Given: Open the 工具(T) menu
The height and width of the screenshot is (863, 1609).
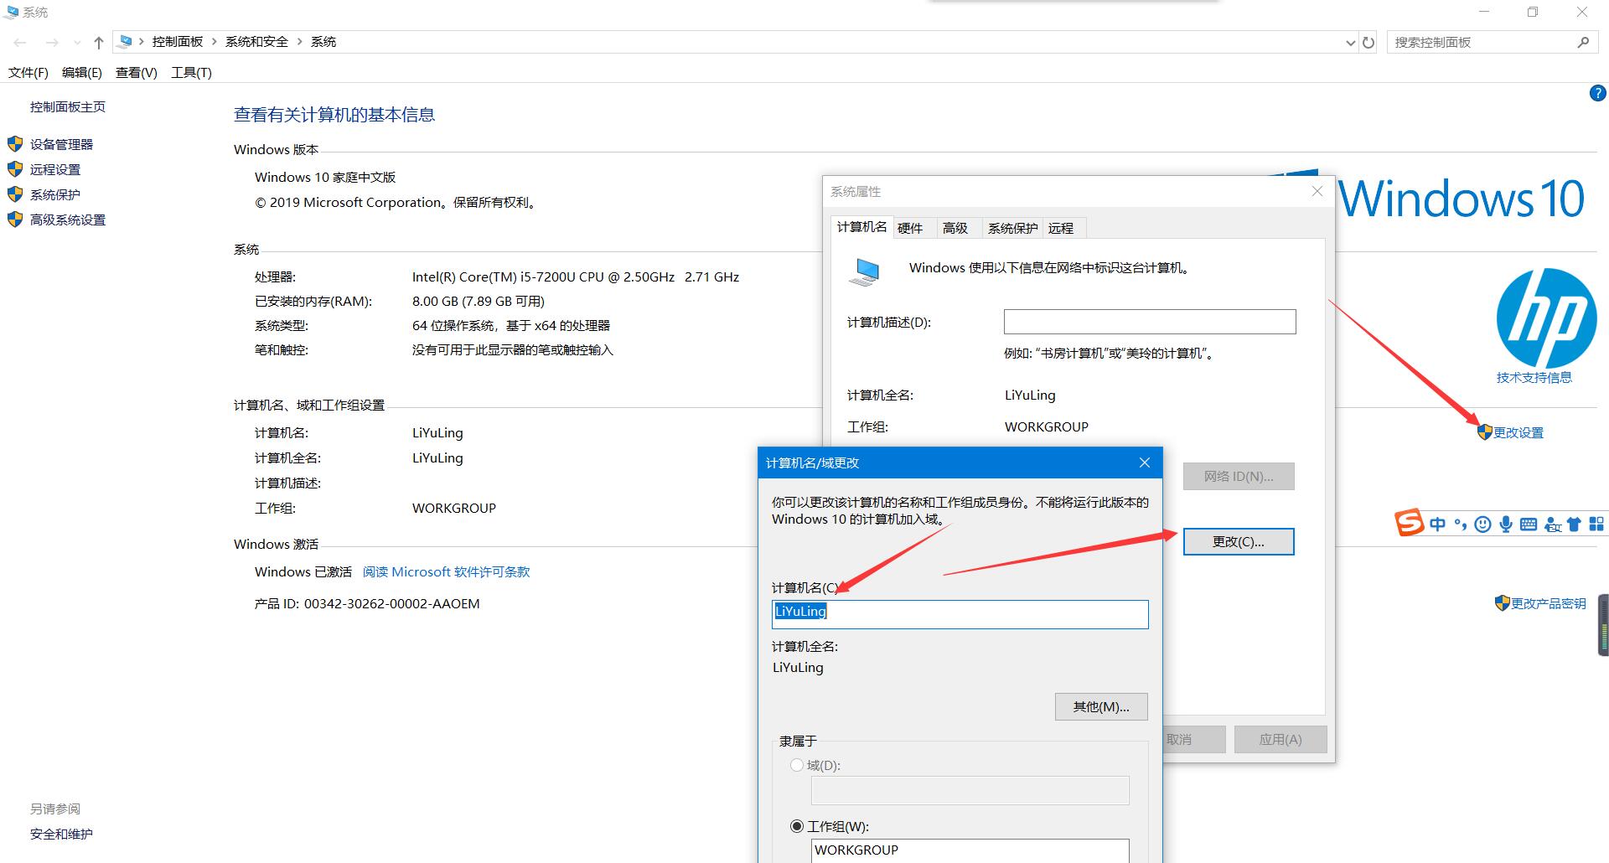Looking at the screenshot, I should [x=191, y=73].
